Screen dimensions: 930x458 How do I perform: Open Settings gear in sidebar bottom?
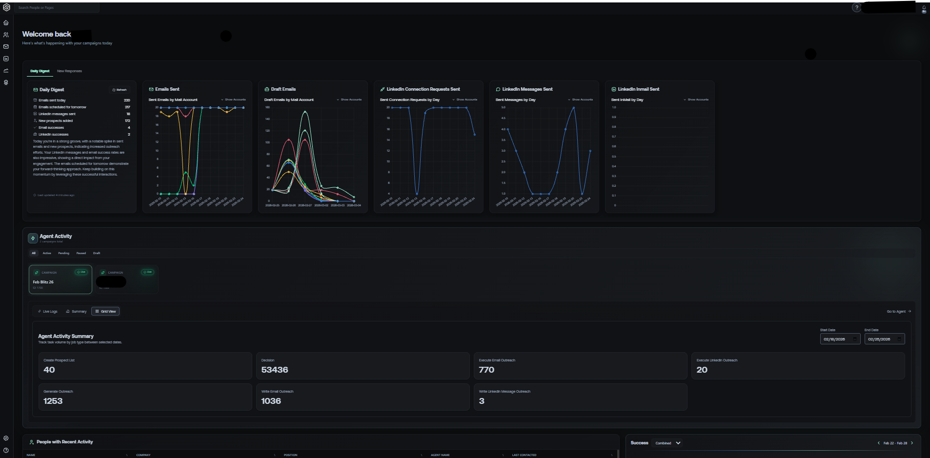[6, 438]
